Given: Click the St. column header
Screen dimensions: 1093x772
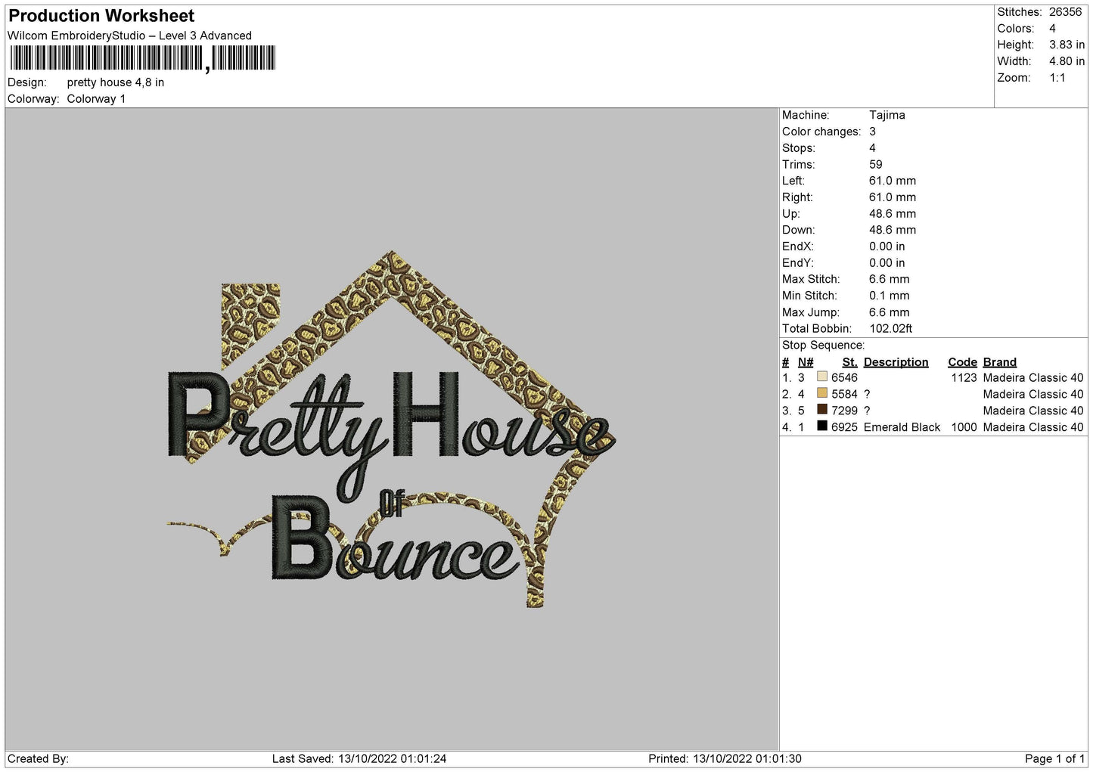Looking at the screenshot, I should pos(849,362).
